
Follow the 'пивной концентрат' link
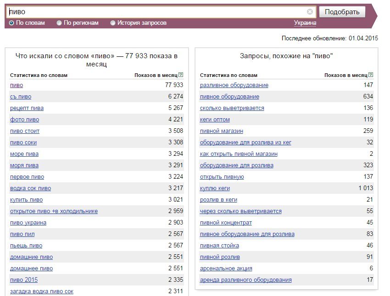(x=226, y=223)
